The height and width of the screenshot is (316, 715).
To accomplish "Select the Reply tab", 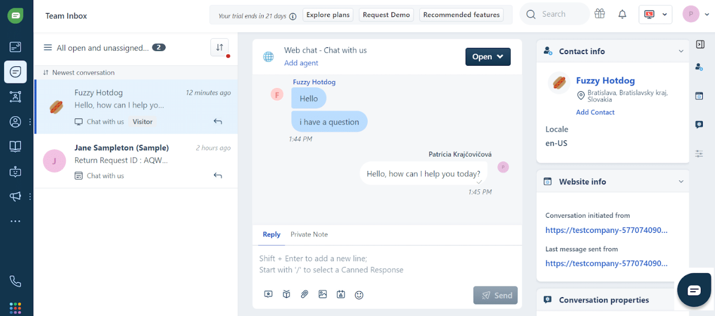I will pos(271,235).
